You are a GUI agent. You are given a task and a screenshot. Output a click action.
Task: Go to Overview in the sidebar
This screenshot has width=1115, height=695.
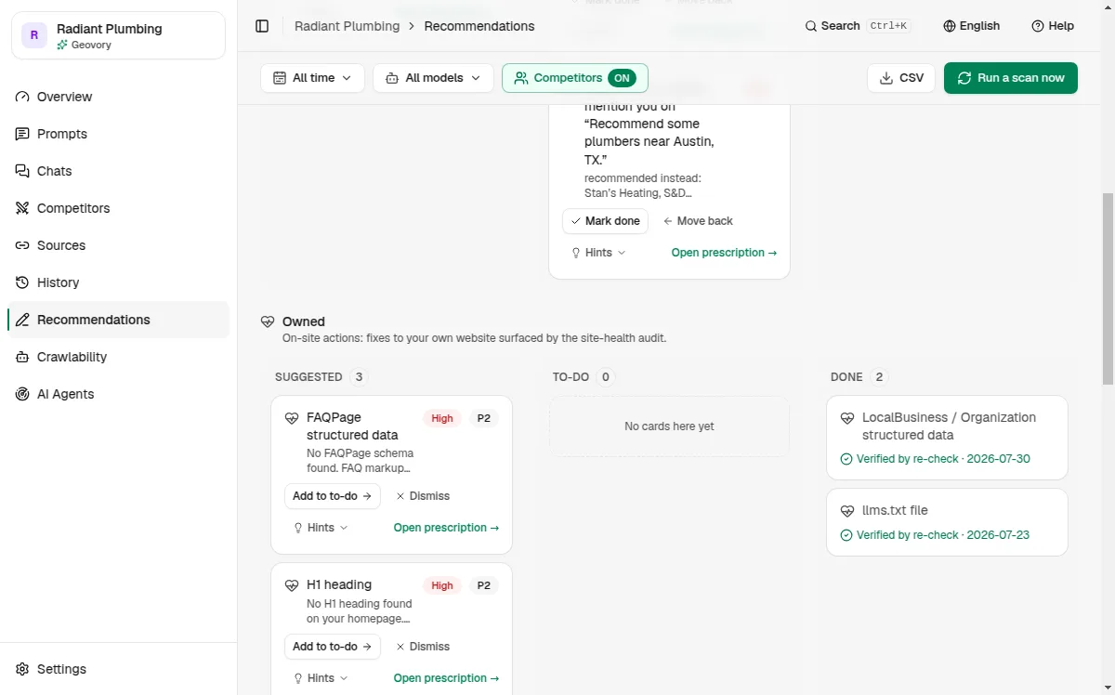pos(118,97)
